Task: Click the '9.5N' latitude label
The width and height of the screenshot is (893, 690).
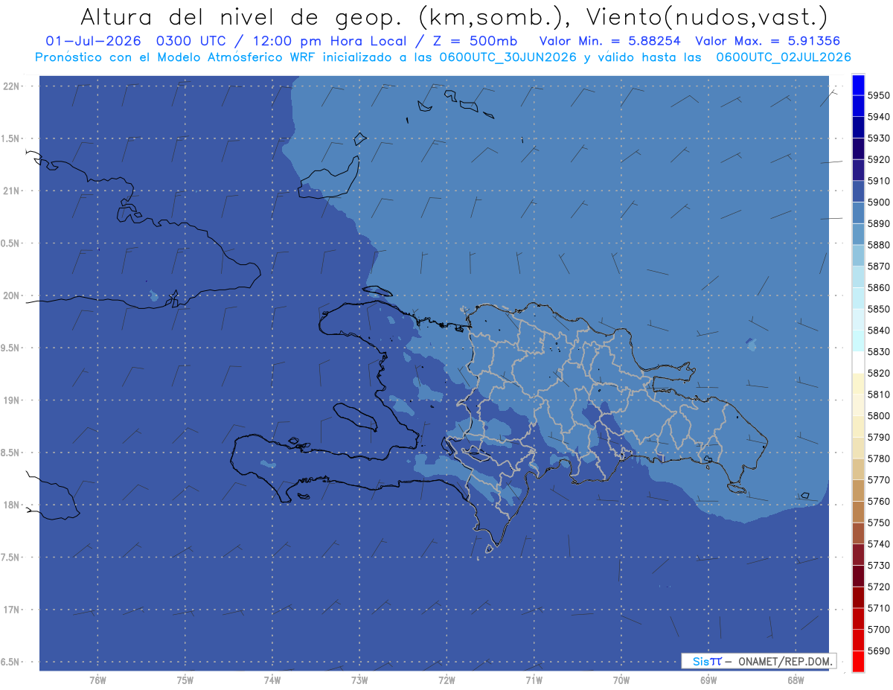Action: (10, 348)
